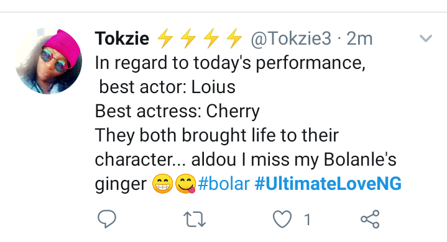Click the first lightning bolt emoji
447x242 pixels.
tap(165, 38)
